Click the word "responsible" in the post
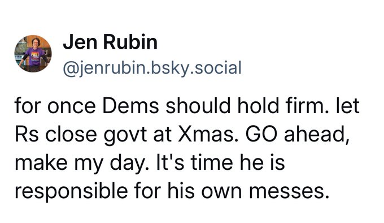The height and width of the screenshot is (223, 384). [71, 192]
